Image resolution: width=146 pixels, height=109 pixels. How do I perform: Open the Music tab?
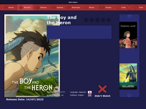pyautogui.click(x=89, y=8)
